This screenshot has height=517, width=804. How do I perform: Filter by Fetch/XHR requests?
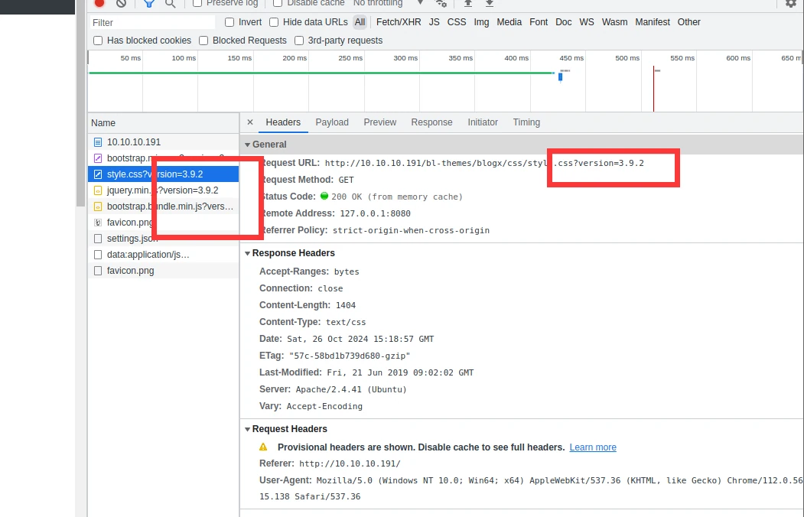tap(399, 22)
